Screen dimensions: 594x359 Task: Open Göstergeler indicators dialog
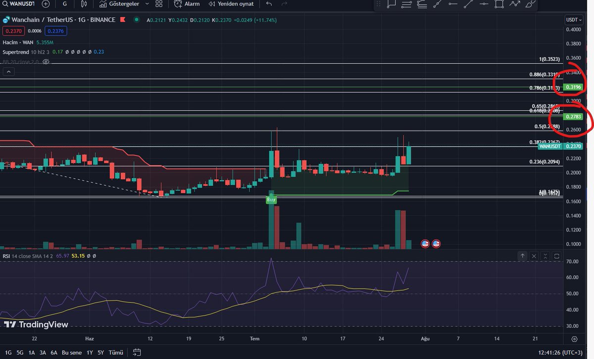[x=119, y=4]
